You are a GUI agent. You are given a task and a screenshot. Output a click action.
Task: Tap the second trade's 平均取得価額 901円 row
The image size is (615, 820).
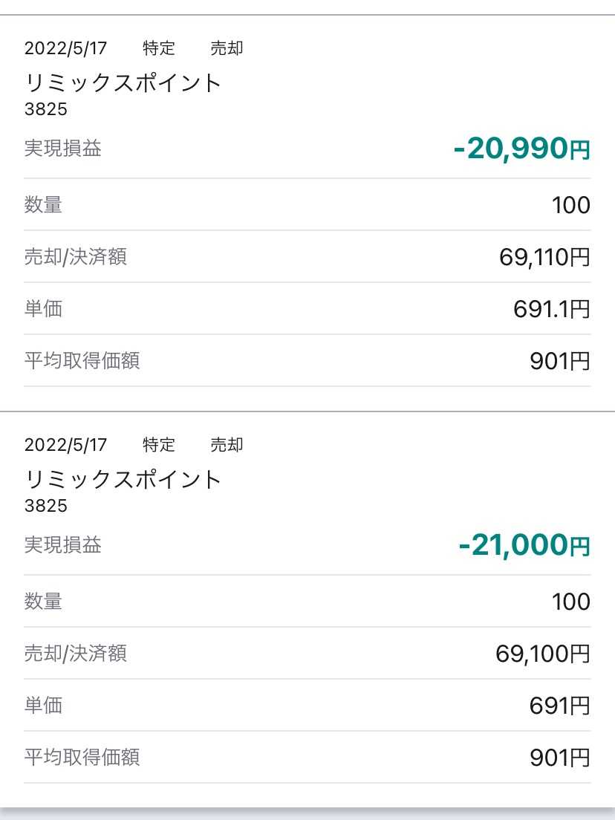[x=307, y=757]
